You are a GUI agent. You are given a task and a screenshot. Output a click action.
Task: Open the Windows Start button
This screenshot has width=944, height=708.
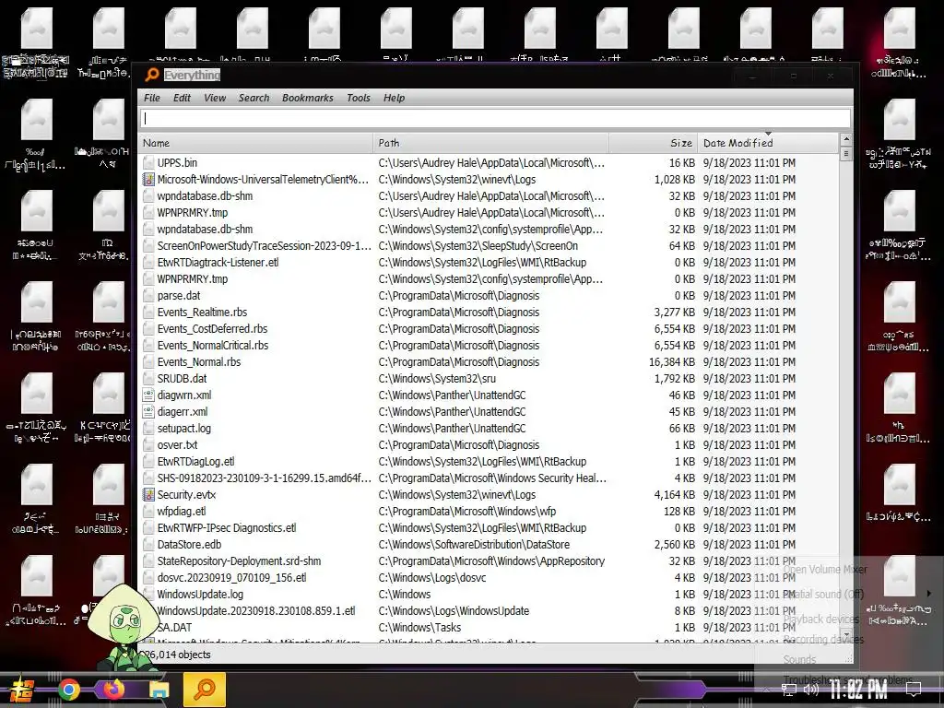[22, 690]
